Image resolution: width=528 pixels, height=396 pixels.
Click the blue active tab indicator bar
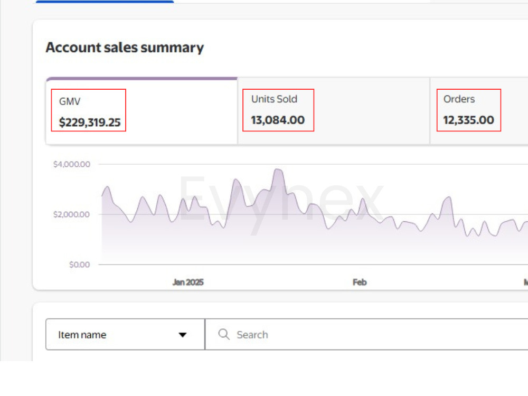click(105, 2)
